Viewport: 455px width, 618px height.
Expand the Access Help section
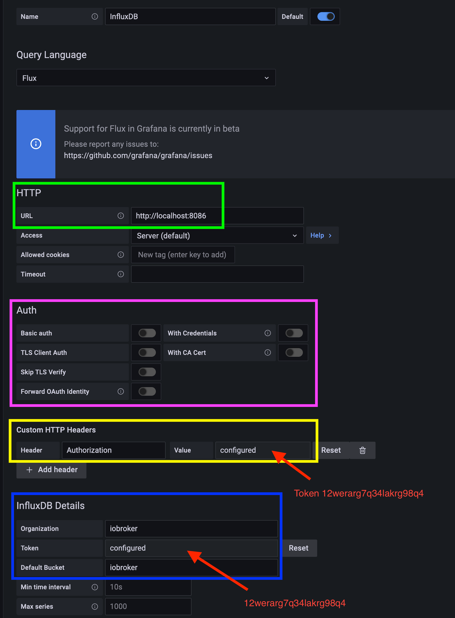click(x=322, y=235)
